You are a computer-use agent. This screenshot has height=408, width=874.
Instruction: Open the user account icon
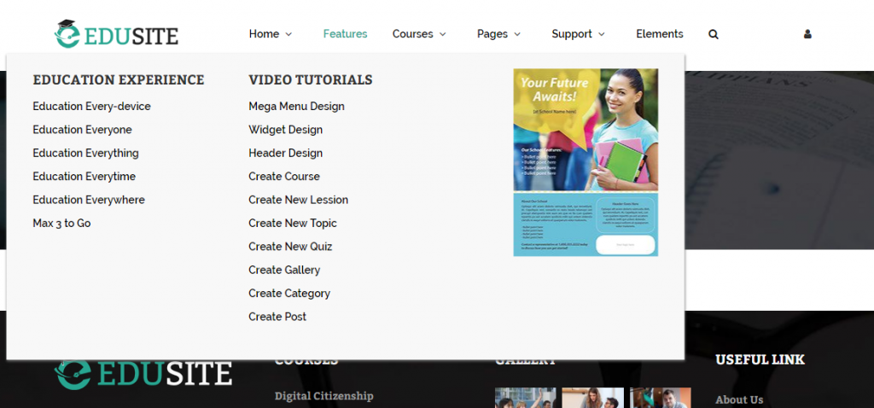pyautogui.click(x=807, y=34)
